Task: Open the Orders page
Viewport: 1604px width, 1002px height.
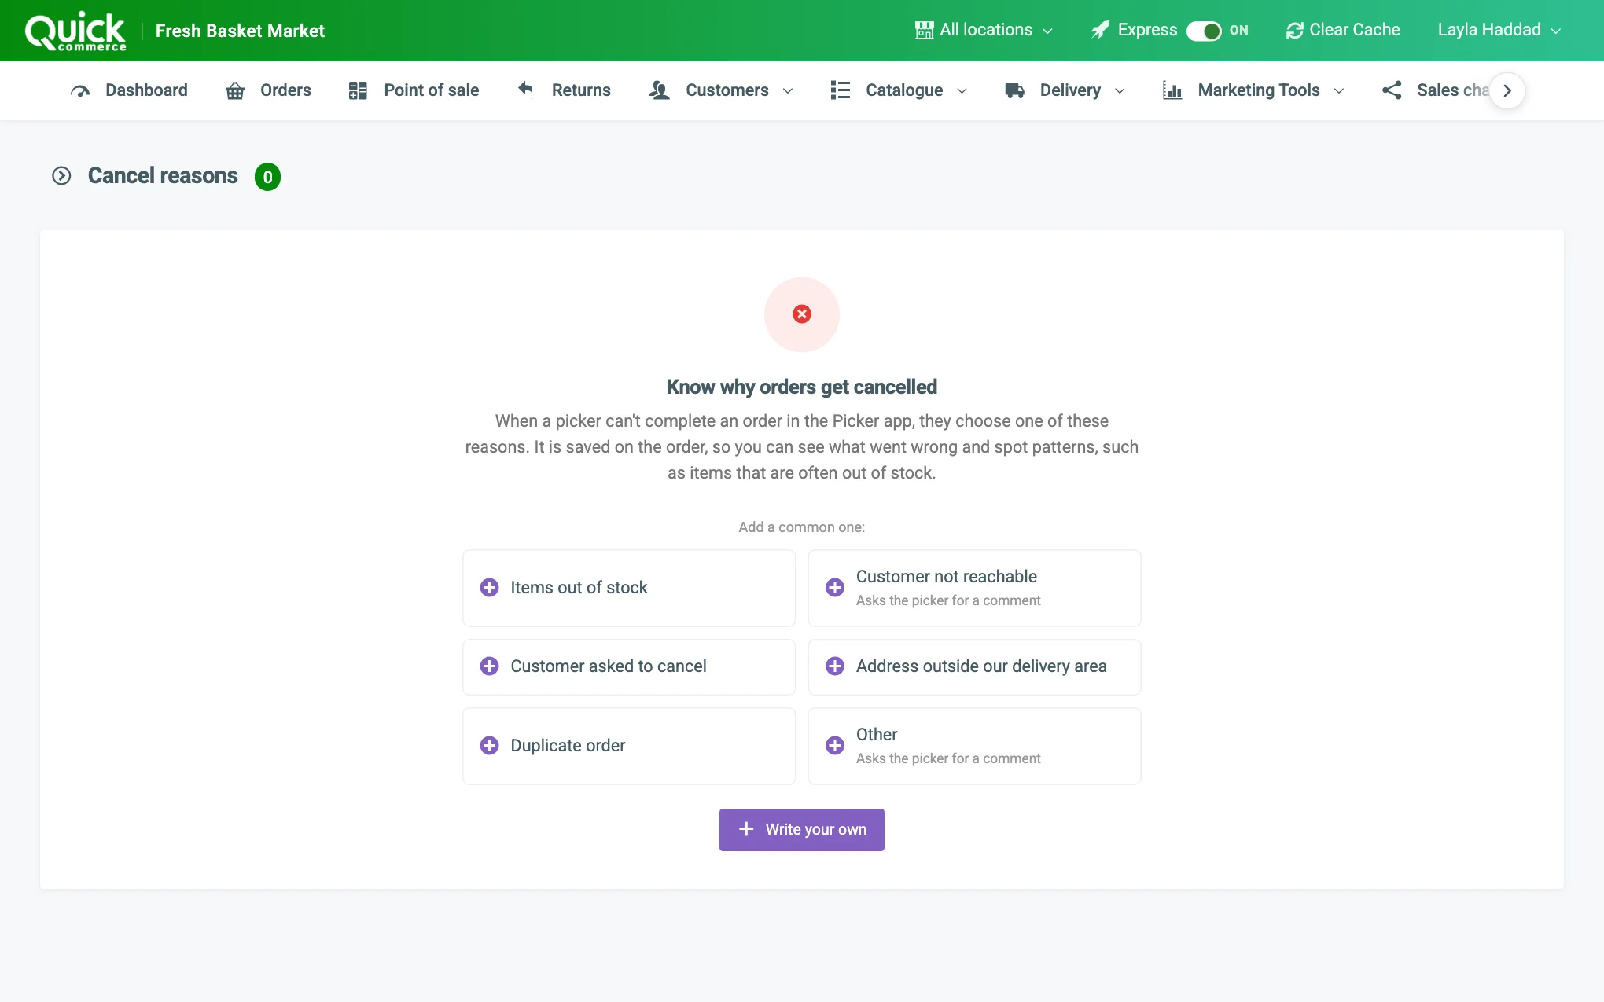Action: (268, 90)
